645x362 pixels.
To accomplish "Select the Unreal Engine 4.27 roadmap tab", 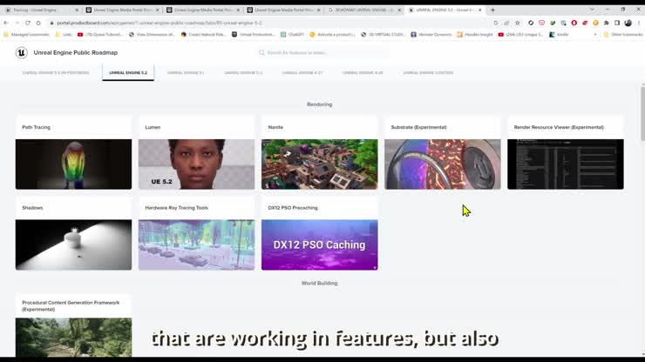I will pos(302,73).
